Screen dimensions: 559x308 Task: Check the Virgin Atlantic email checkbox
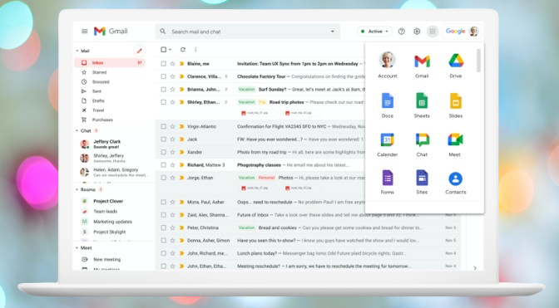pyautogui.click(x=163, y=126)
